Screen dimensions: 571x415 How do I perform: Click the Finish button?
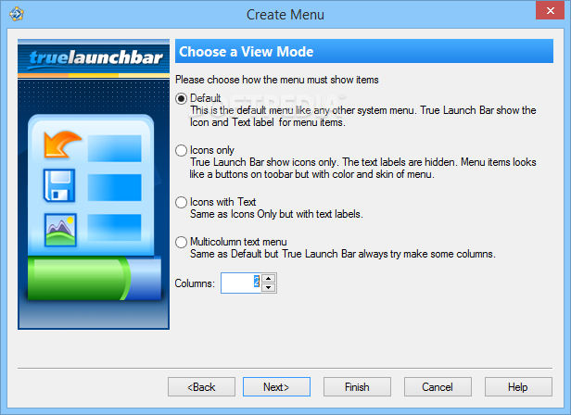coord(357,387)
